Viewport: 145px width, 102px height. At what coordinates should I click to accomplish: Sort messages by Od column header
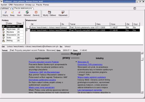45,24
